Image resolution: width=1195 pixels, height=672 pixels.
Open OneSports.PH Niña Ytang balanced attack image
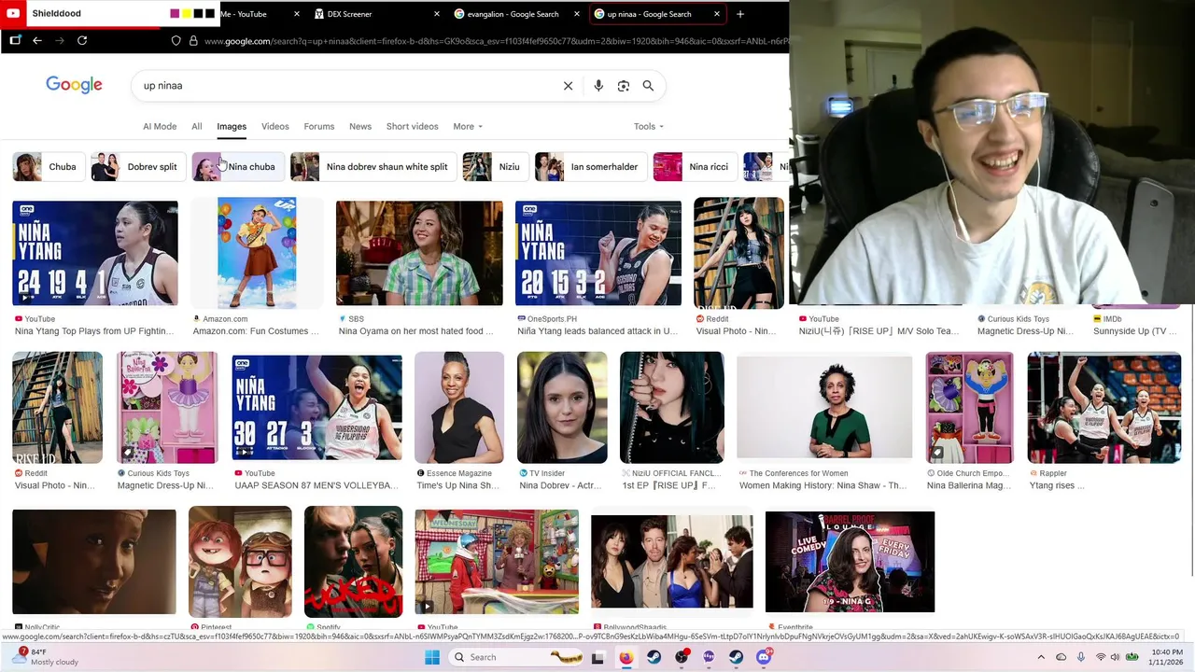[598, 253]
